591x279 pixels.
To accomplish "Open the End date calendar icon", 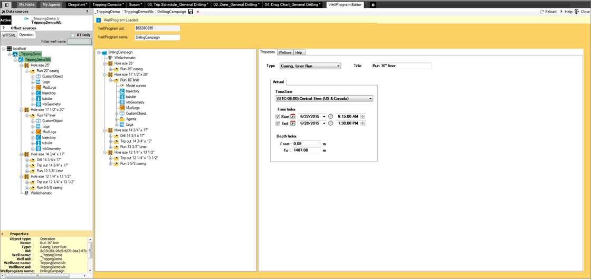I will pos(292,123).
